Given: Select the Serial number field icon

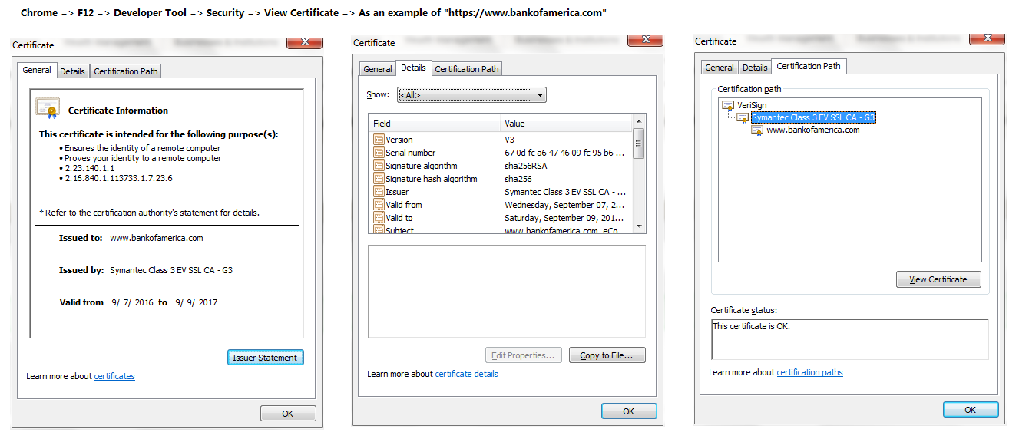Looking at the screenshot, I should click(379, 153).
